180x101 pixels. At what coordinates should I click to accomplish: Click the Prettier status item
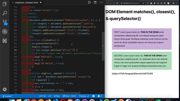point(84,96)
